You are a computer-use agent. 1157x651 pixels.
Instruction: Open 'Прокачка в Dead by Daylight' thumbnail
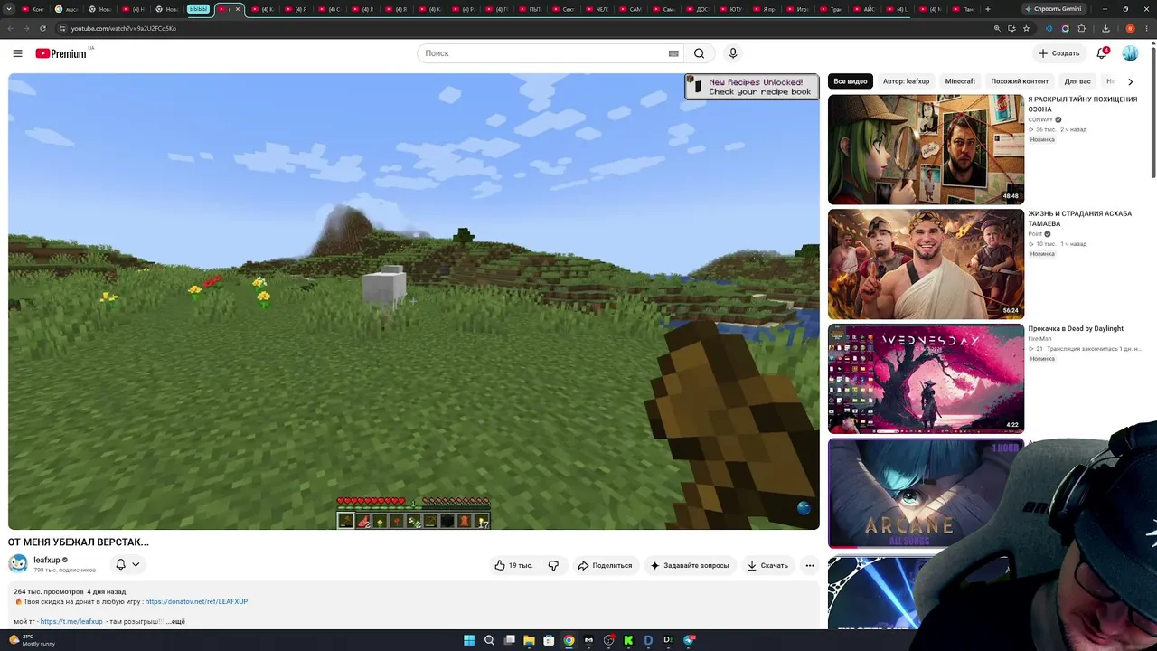tap(926, 379)
